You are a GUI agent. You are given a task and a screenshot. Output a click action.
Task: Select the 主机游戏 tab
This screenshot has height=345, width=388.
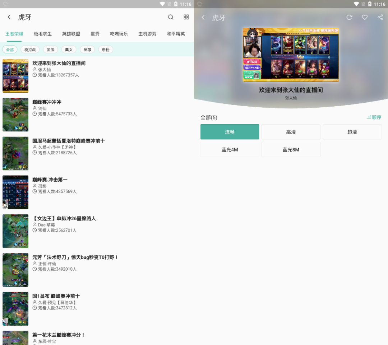pos(147,34)
